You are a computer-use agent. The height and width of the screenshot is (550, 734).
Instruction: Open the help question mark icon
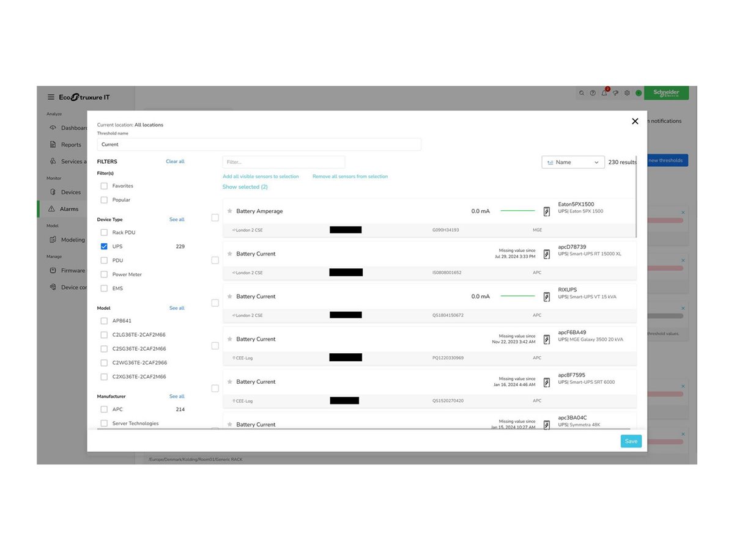pyautogui.click(x=593, y=93)
